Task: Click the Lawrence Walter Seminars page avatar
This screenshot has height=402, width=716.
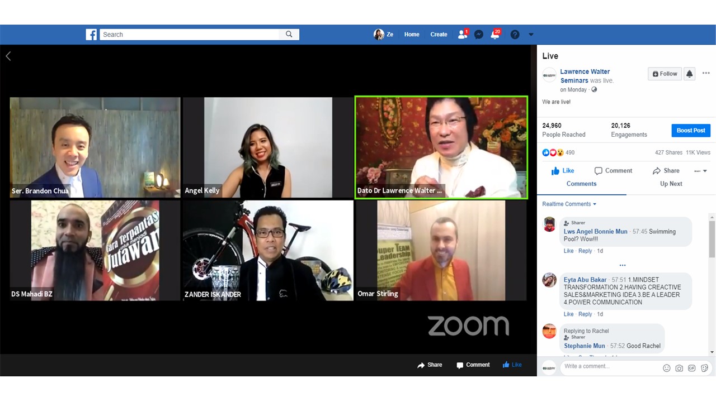Action: 549,75
